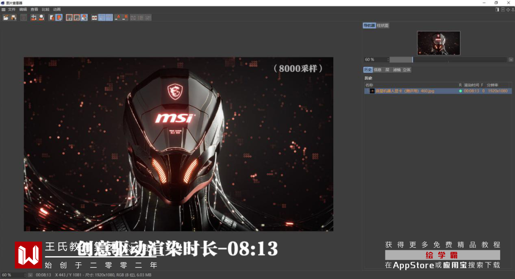Switch to the 导航器 tab
Screen dimensions: 515x279
pos(369,25)
